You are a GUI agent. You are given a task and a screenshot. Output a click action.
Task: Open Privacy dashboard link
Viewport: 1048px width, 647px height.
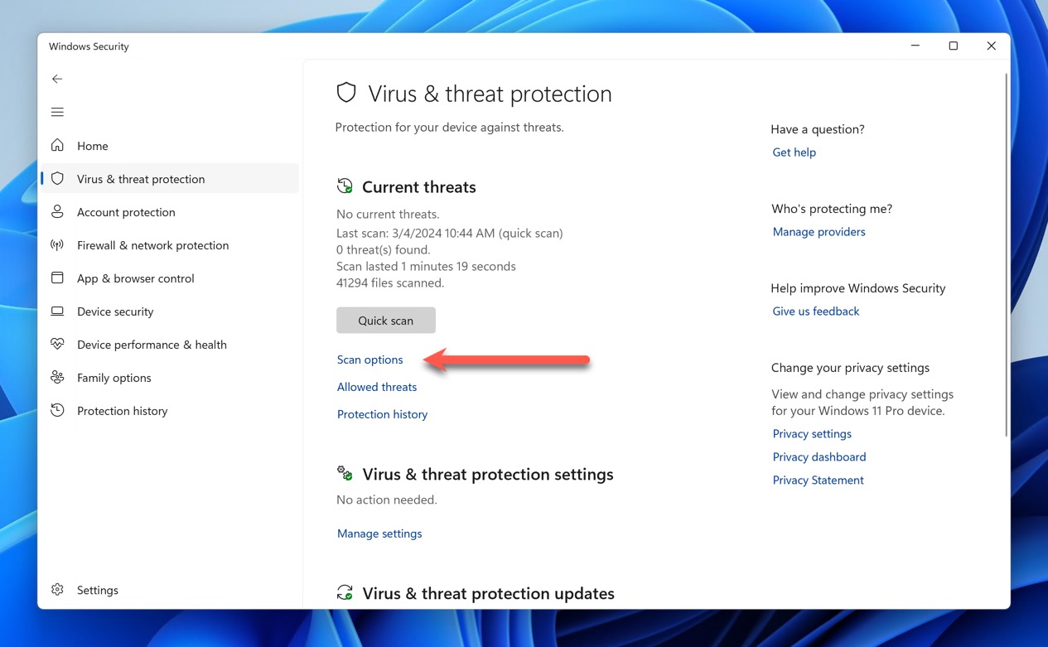click(x=819, y=457)
